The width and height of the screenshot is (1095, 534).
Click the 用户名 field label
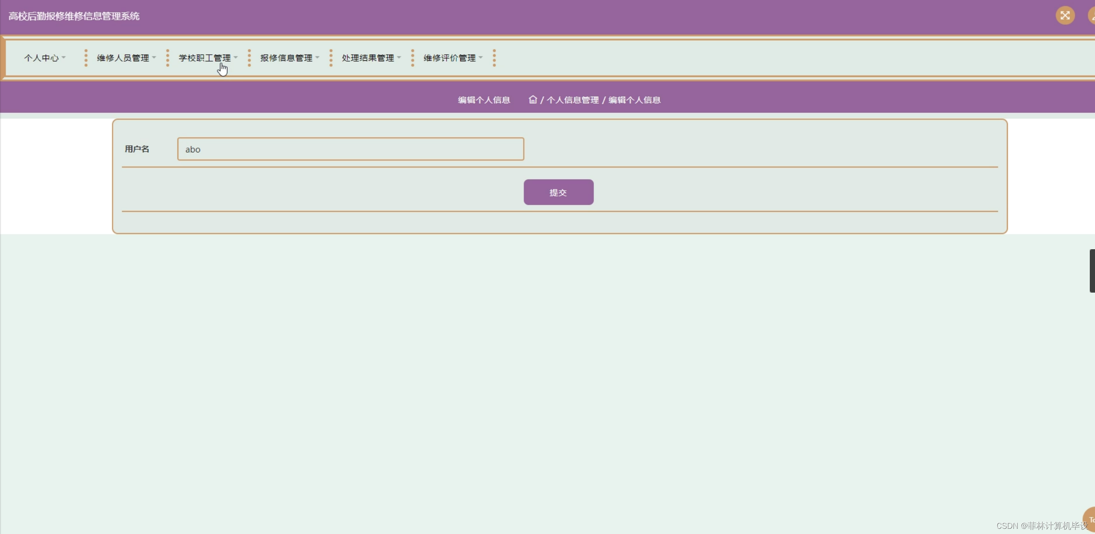pyautogui.click(x=137, y=149)
